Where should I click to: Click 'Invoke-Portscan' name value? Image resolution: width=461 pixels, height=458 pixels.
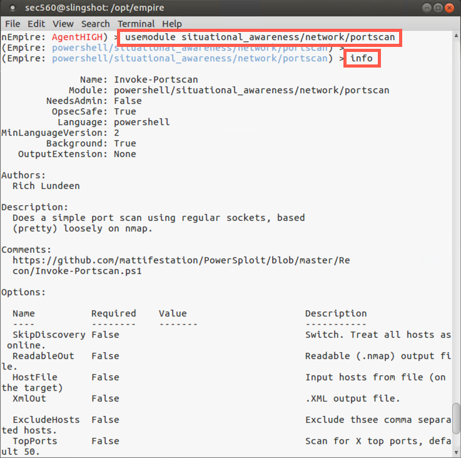pyautogui.click(x=156, y=79)
